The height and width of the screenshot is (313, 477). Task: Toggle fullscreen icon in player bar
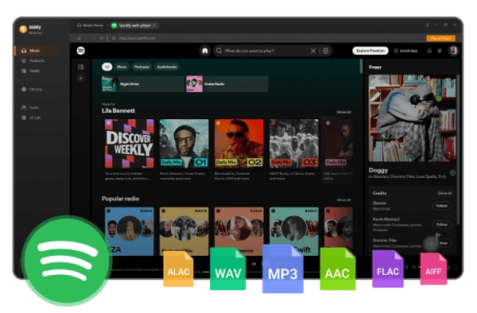point(456,267)
